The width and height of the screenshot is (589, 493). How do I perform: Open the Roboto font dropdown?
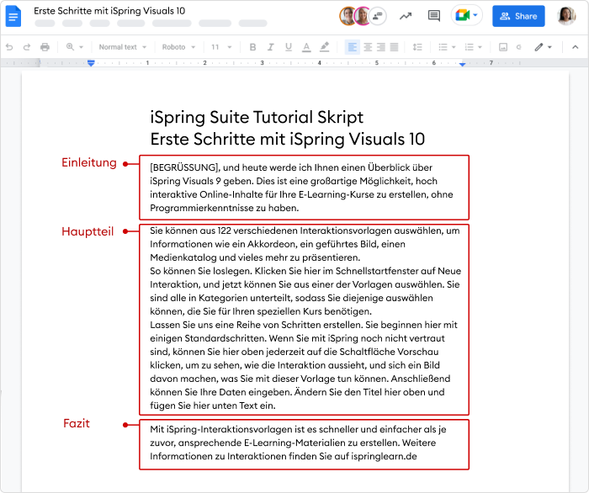coord(178,47)
